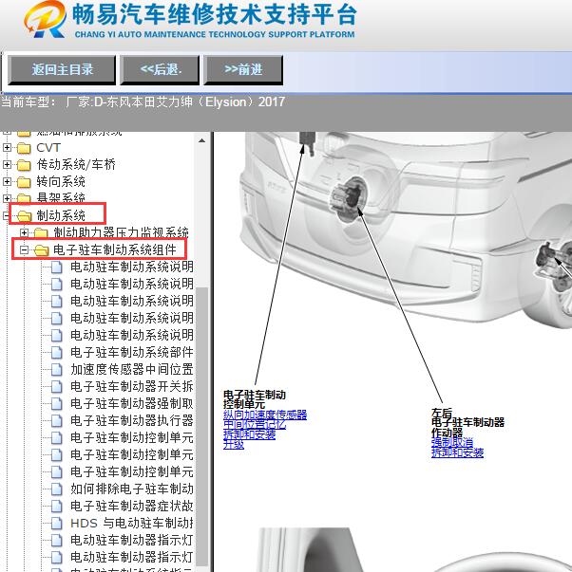Open the 纵向加速度传感器 link
The image size is (572, 572).
click(x=265, y=415)
